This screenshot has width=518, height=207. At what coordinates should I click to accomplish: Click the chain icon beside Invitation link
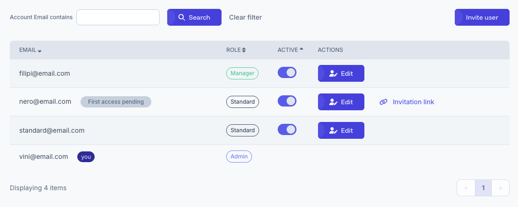383,102
